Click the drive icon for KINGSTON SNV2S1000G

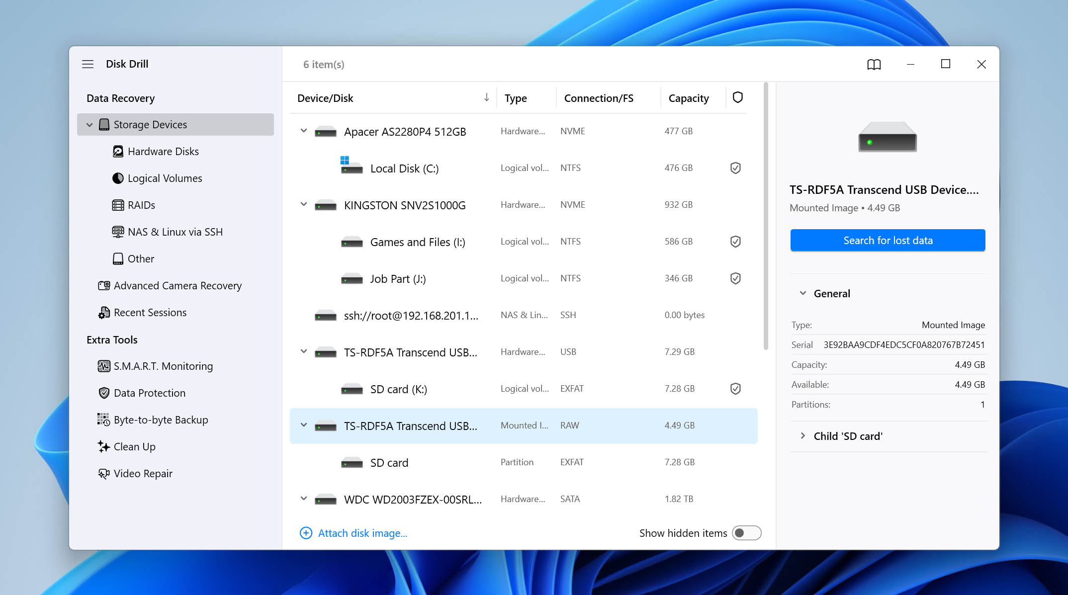click(326, 205)
